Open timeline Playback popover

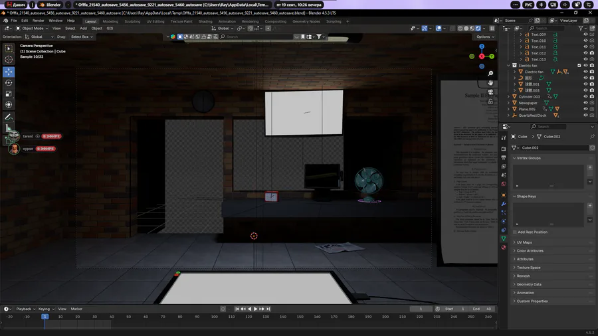click(x=25, y=309)
